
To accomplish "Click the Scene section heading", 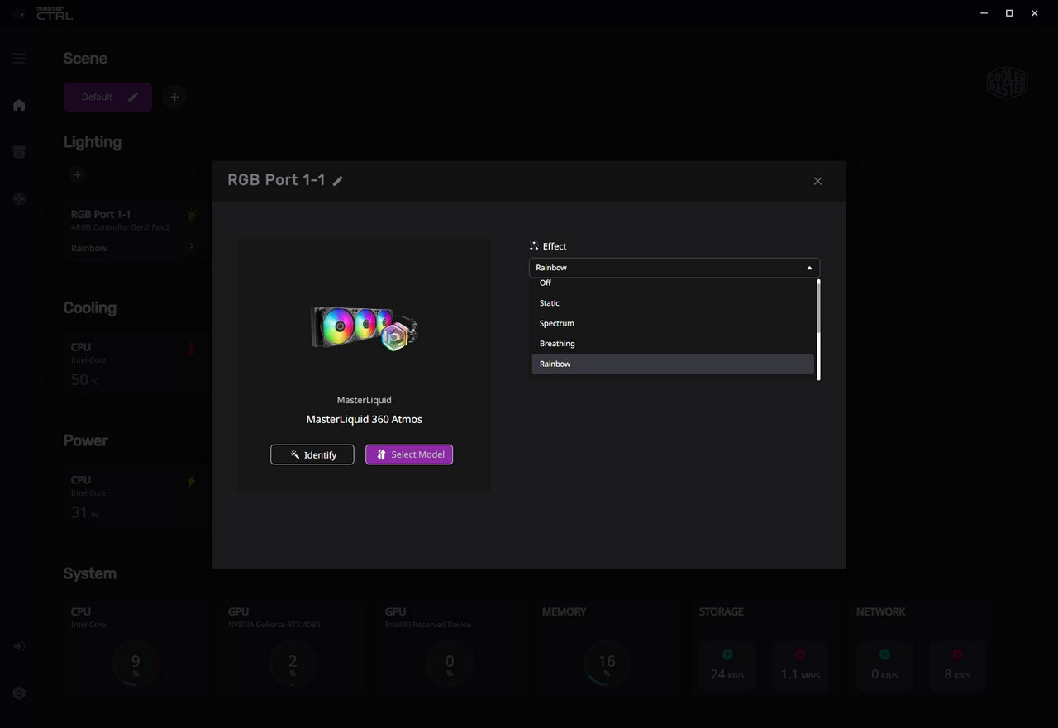I will click(x=85, y=59).
